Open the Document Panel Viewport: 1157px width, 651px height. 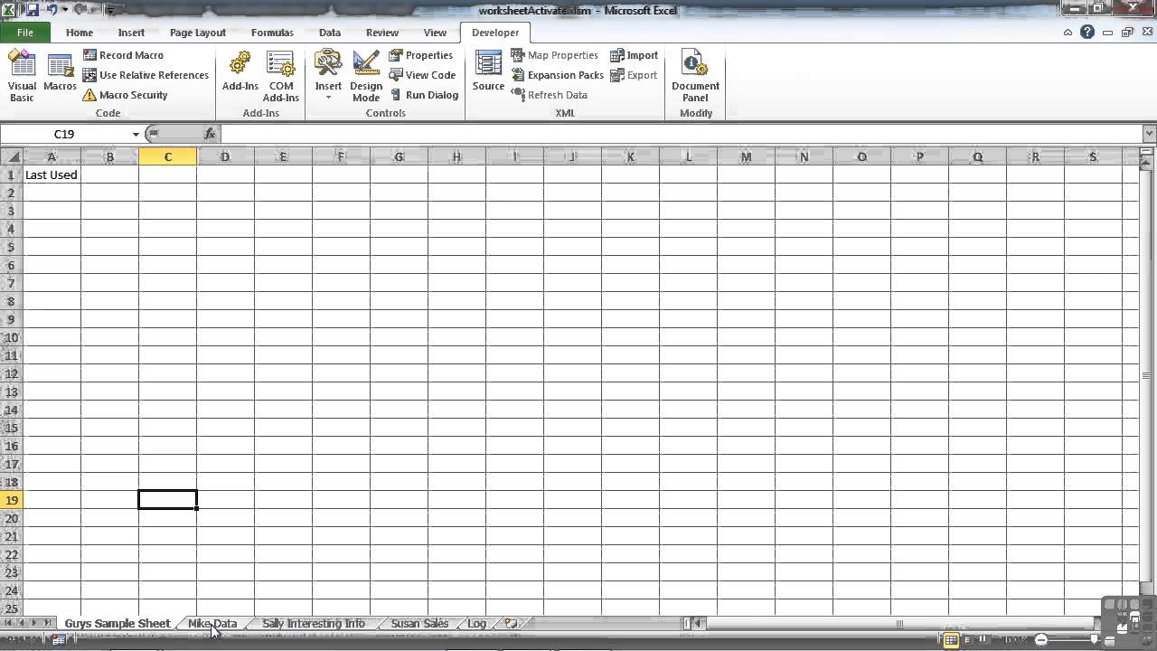(x=695, y=76)
